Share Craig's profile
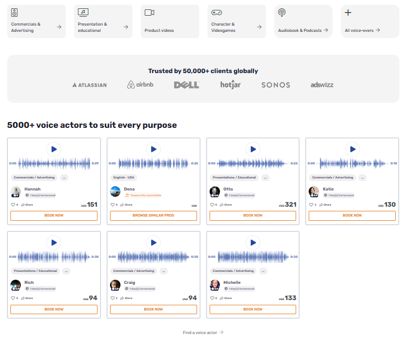 coord(126,299)
